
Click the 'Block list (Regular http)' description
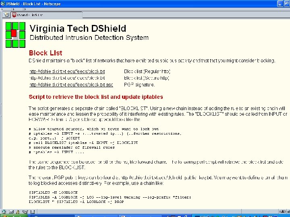pos(147,72)
